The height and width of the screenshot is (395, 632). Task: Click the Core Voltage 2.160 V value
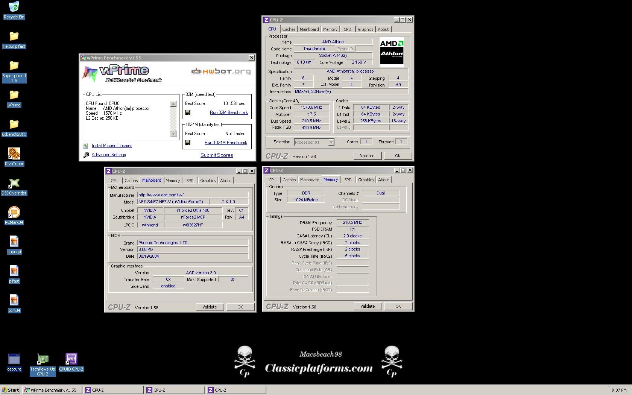pyautogui.click(x=359, y=62)
